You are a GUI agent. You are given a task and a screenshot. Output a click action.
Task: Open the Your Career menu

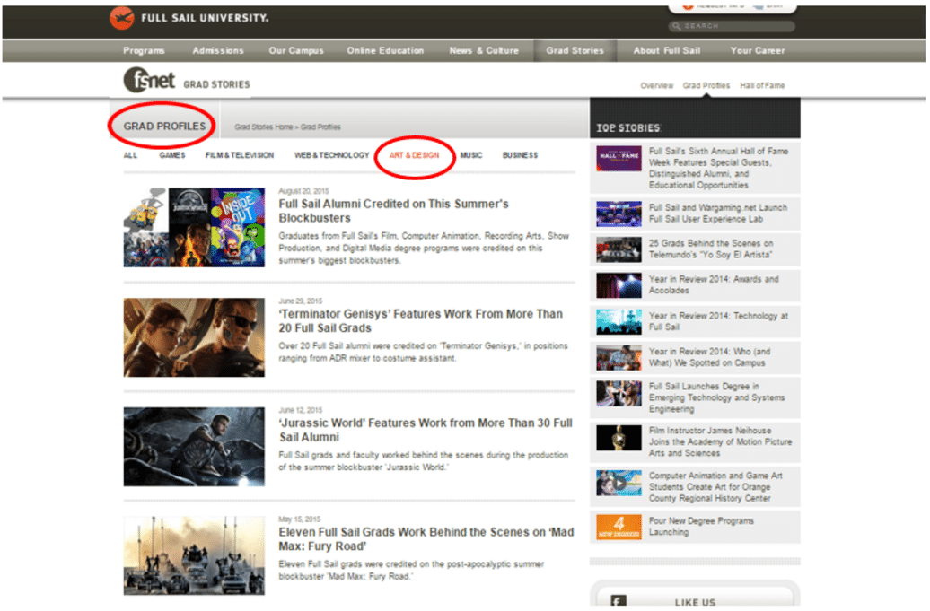pos(758,51)
